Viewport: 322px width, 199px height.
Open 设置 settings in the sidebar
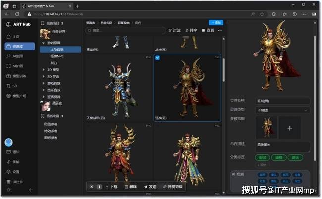click(13, 172)
